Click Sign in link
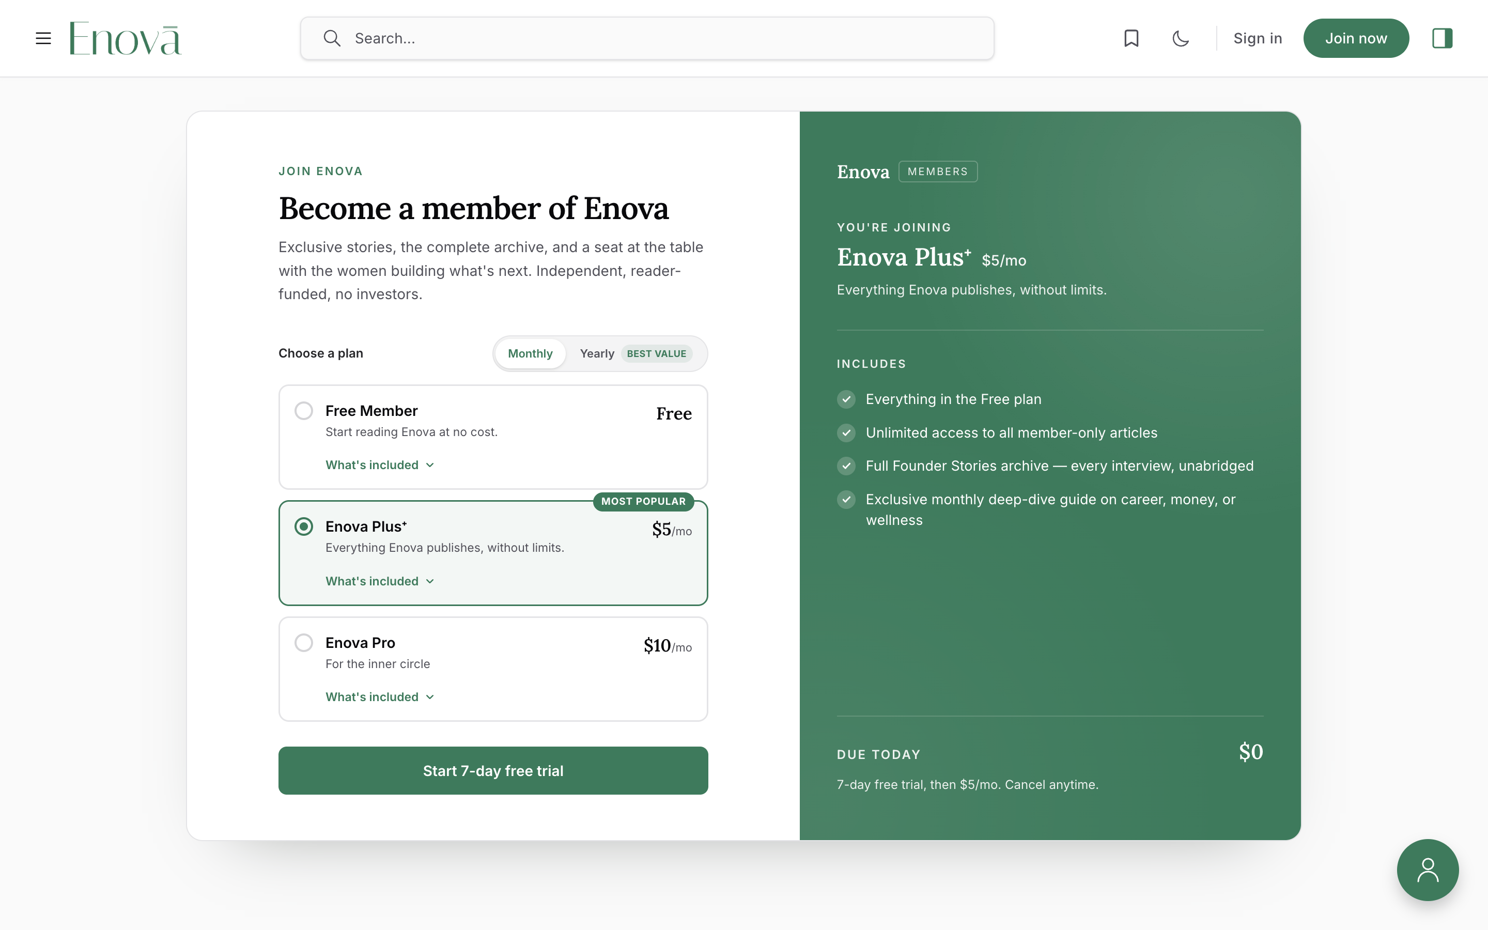This screenshot has width=1488, height=930. pyautogui.click(x=1258, y=38)
